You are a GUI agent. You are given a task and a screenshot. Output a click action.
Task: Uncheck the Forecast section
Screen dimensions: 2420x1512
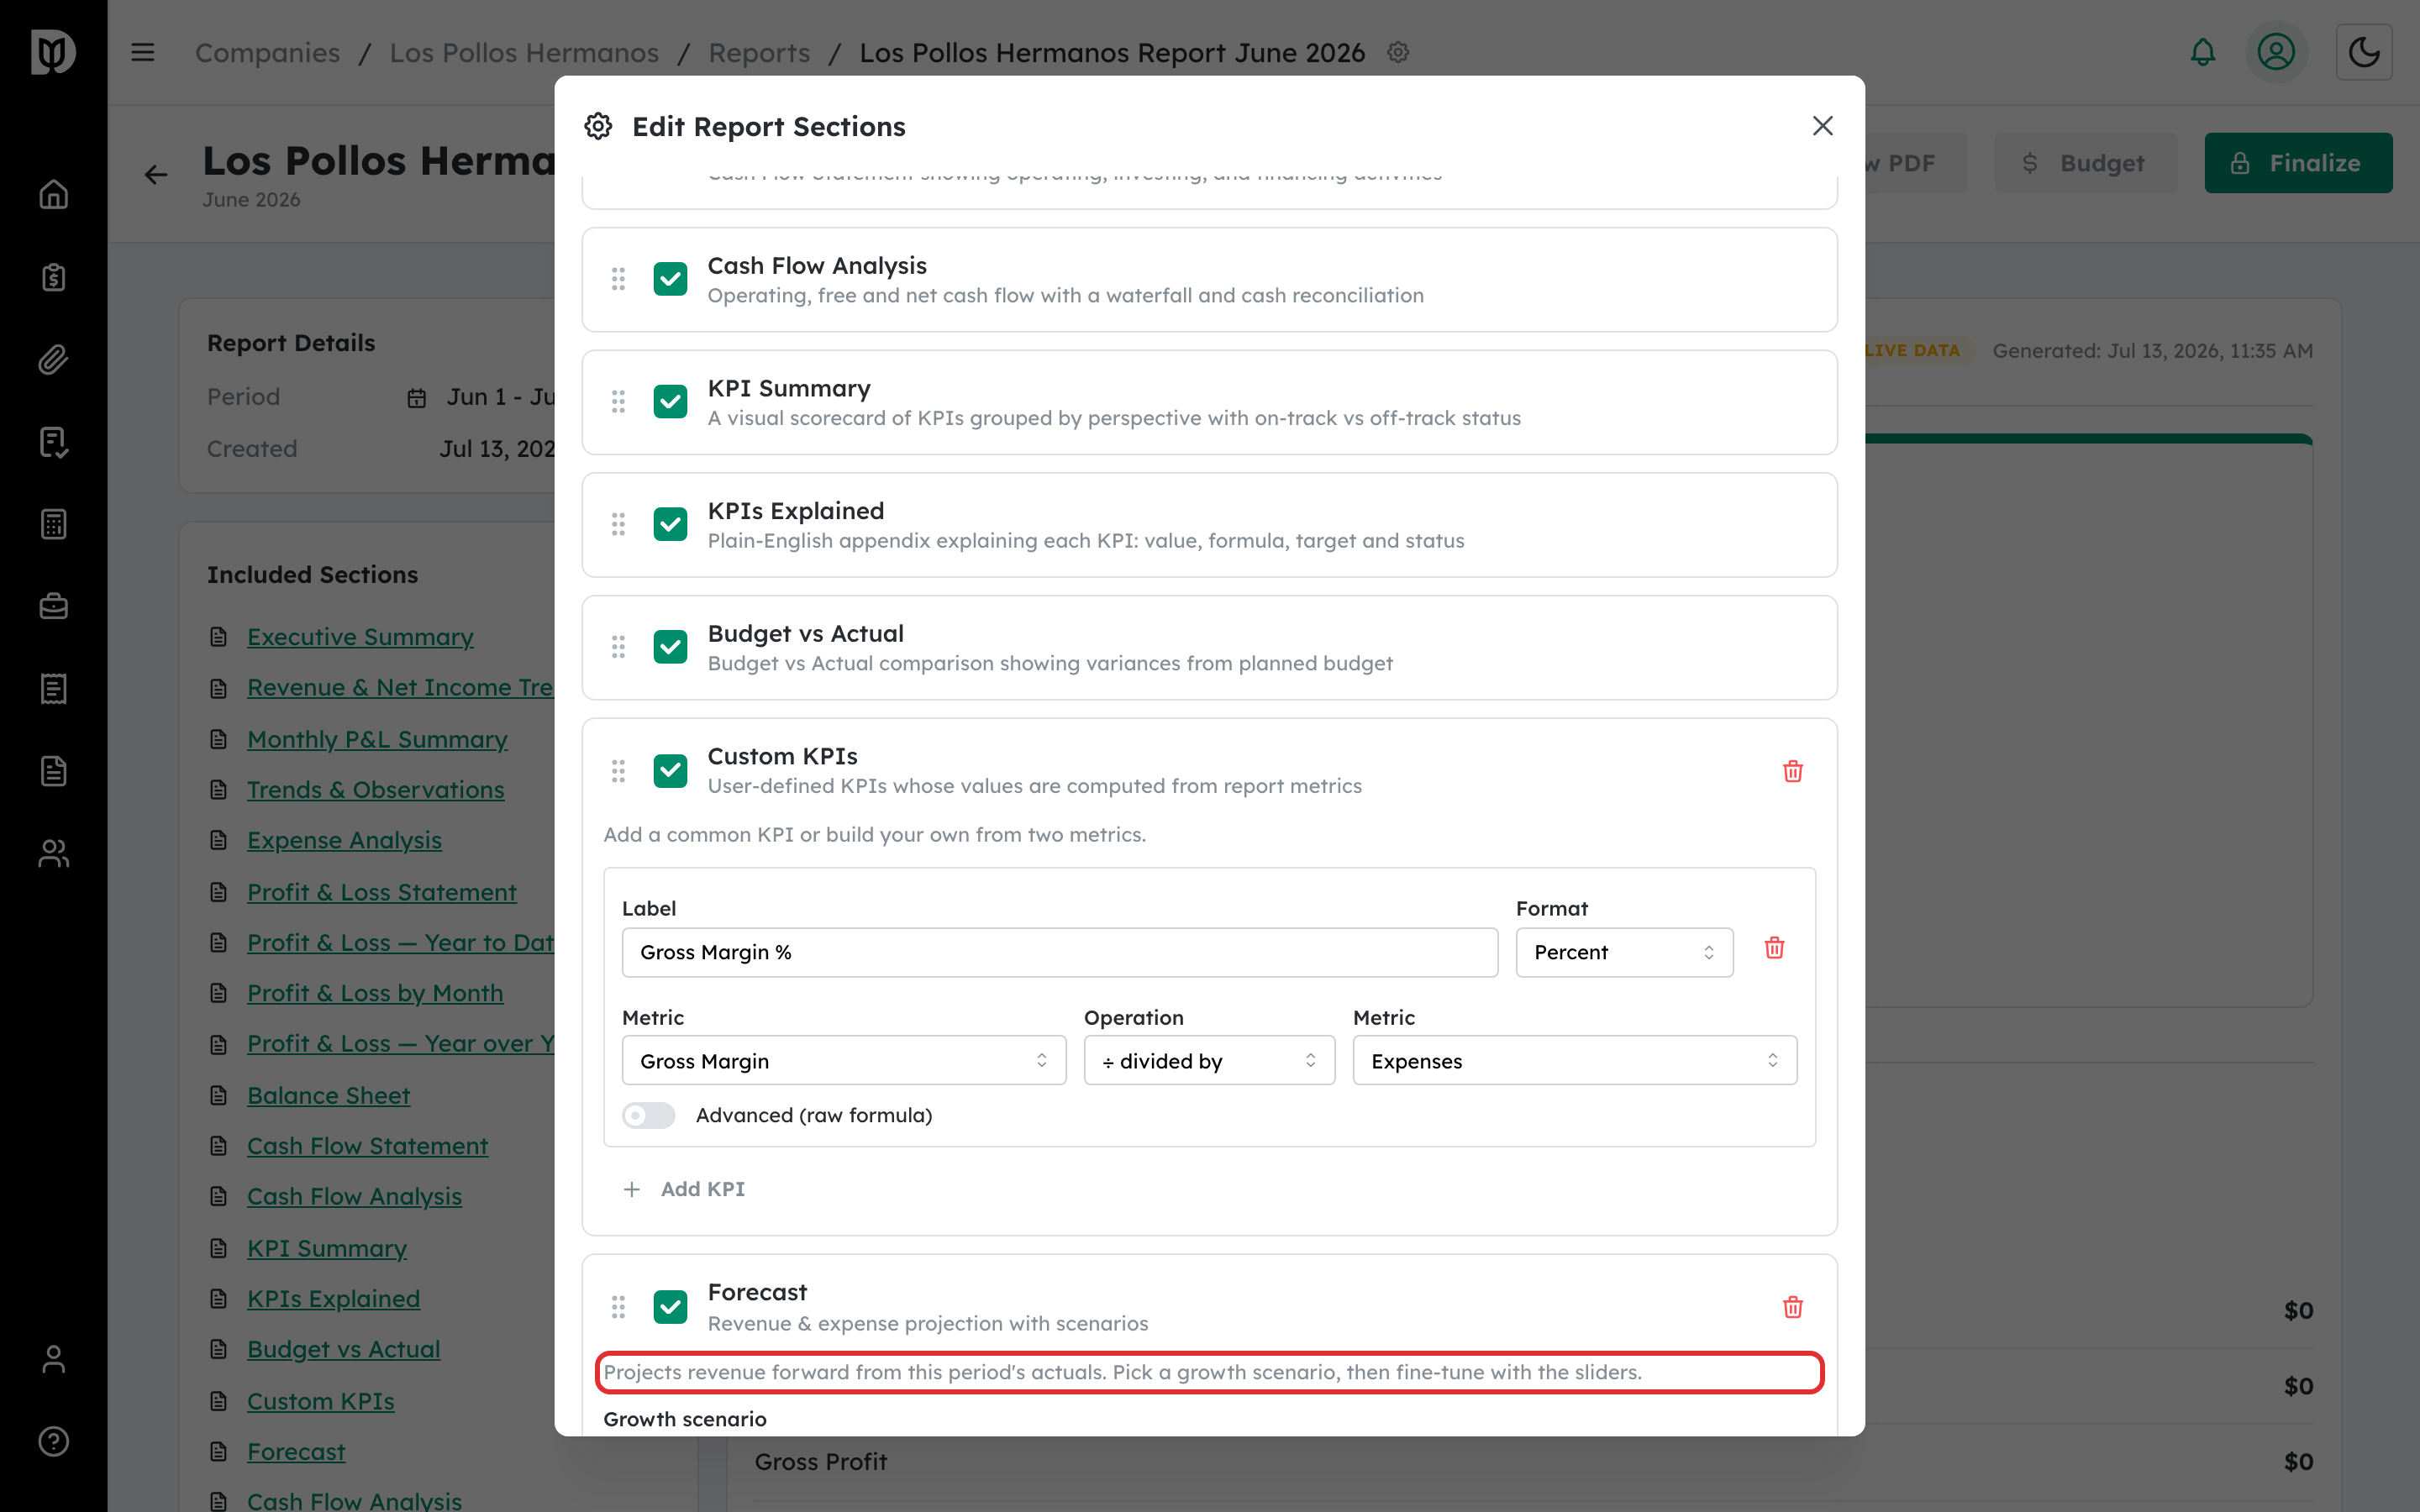coord(670,1307)
